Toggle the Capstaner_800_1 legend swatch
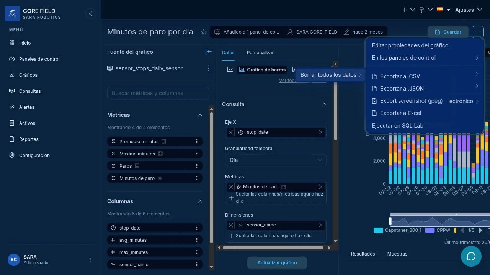The image size is (490, 275). coord(378,230)
